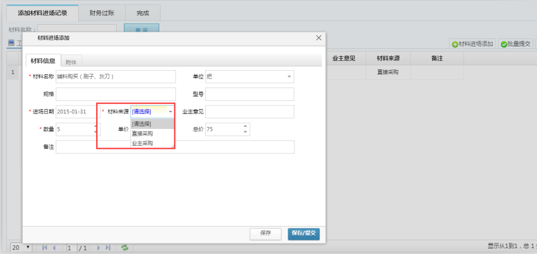The width and height of the screenshot is (537, 254).
Task: Open the 完成 tab
Action: (x=143, y=12)
